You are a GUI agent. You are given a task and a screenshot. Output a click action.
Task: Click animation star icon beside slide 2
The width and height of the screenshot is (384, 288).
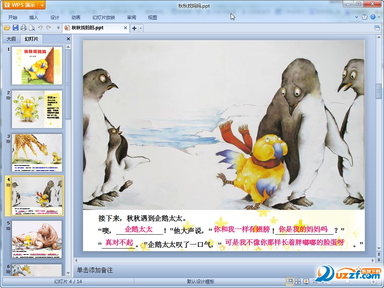8,98
